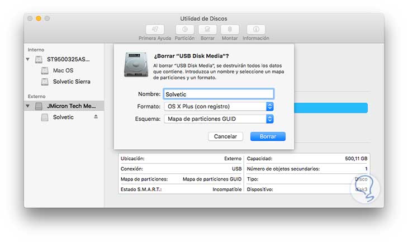Screen dimensions: 408x242
Task: Click the Interno section header
Action: (x=36, y=50)
